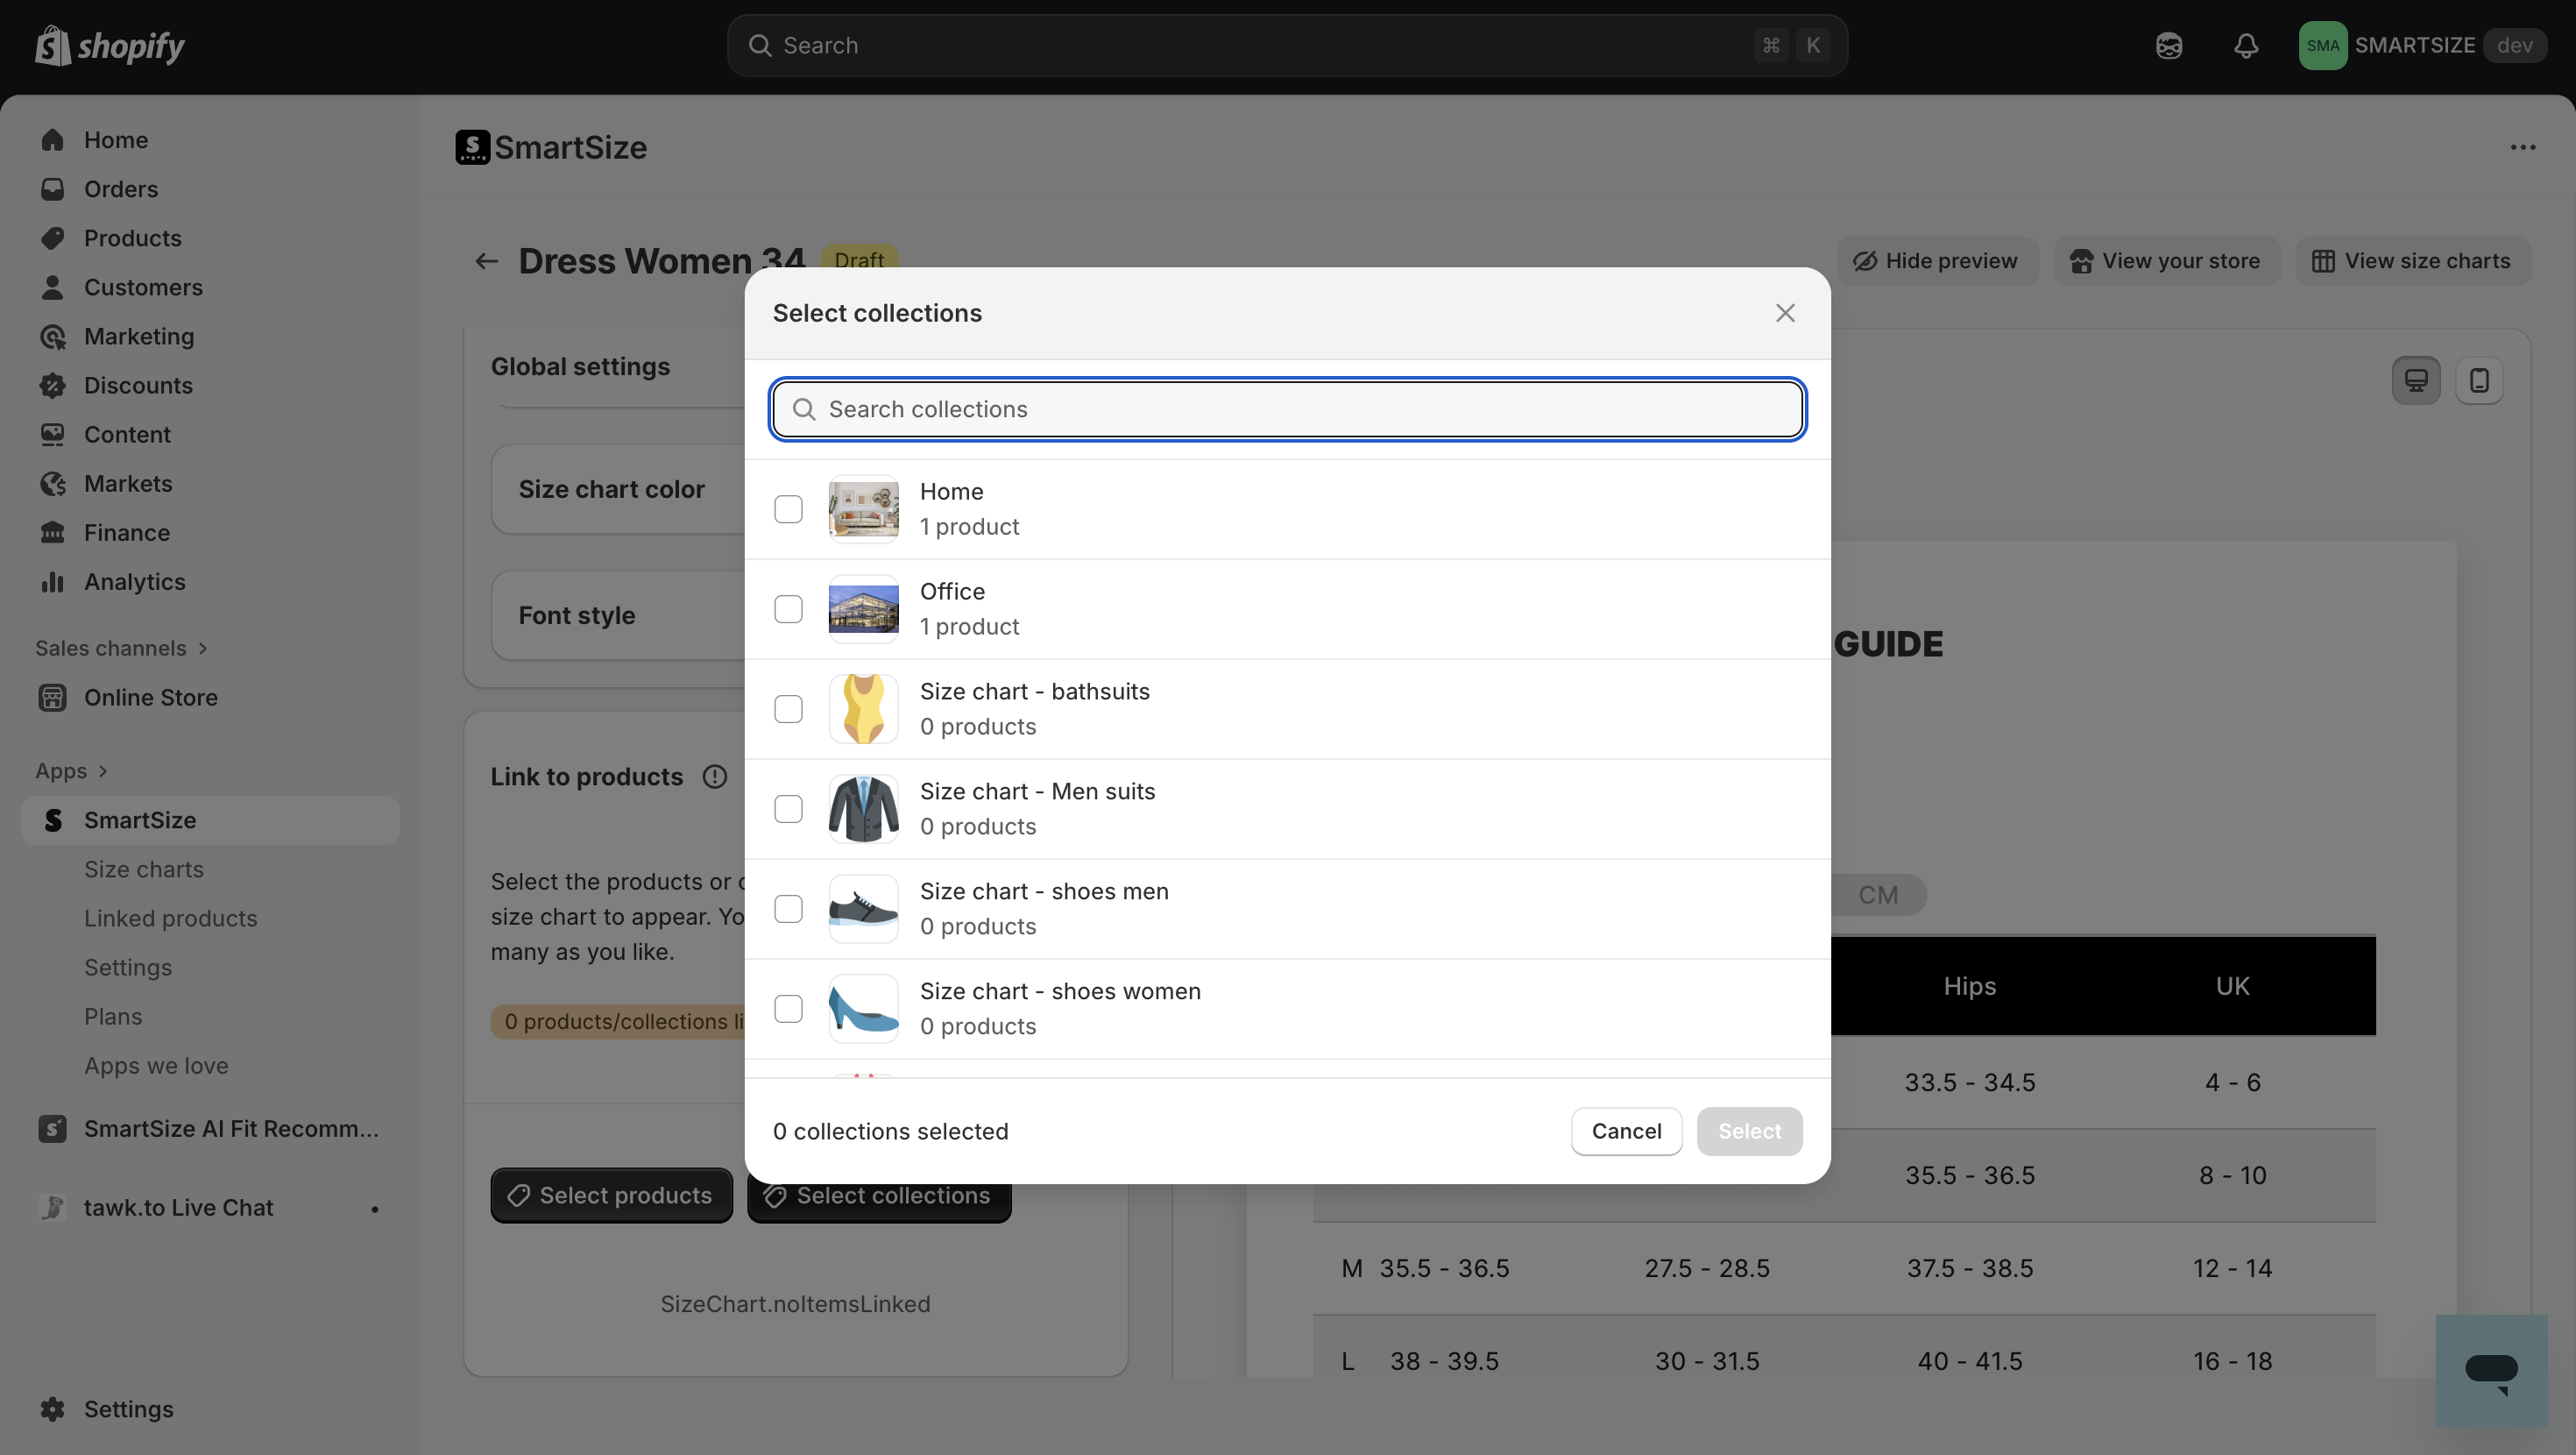The image size is (2576, 1455).
Task: Click the notifications bell icon
Action: click(2246, 45)
